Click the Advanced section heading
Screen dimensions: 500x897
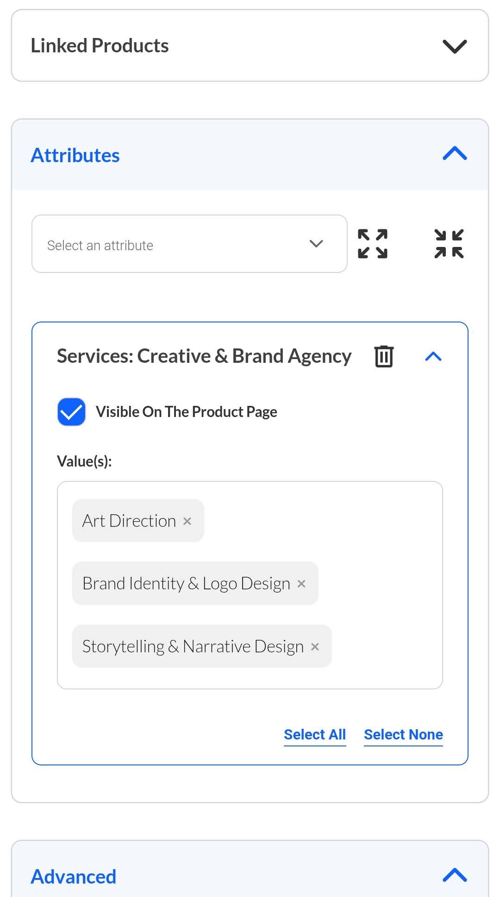(x=74, y=877)
